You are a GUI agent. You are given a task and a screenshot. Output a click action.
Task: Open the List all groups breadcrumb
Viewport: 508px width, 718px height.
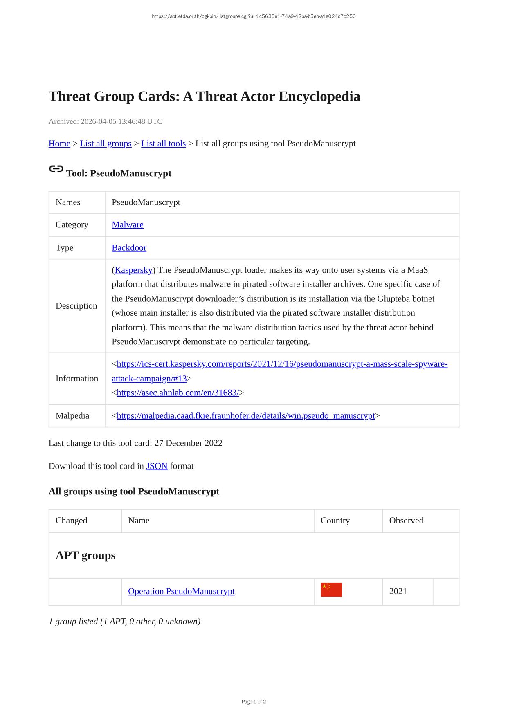[x=106, y=144]
